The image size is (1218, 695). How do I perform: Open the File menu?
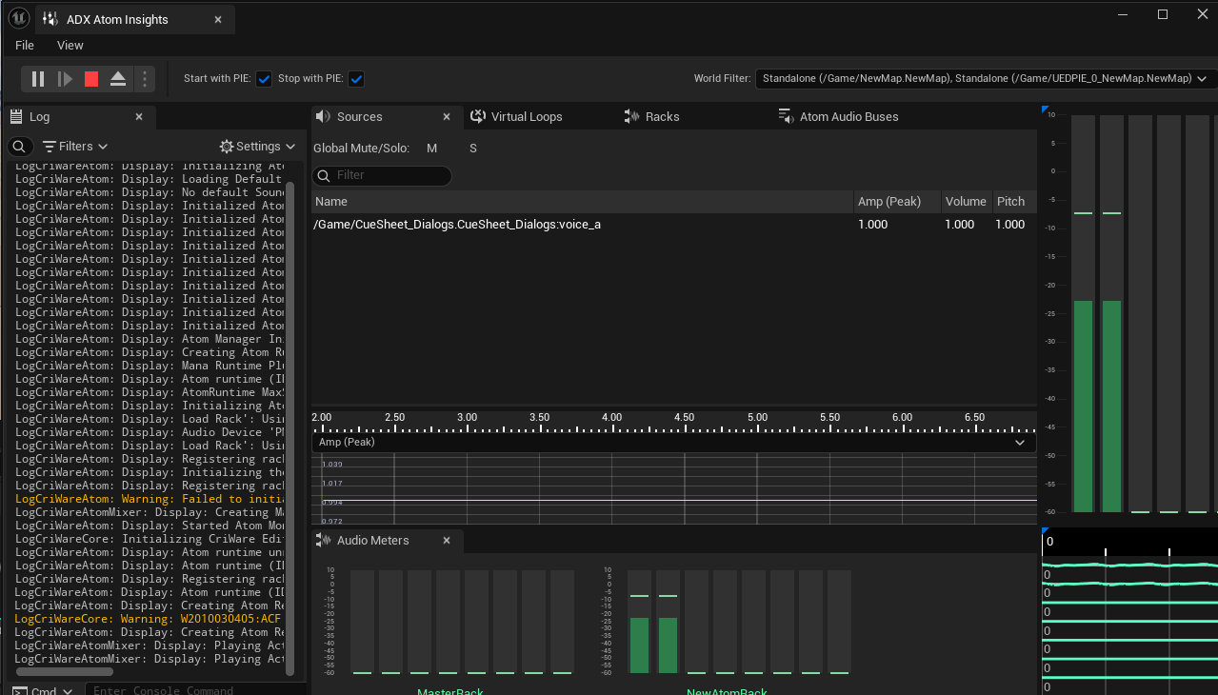23,45
